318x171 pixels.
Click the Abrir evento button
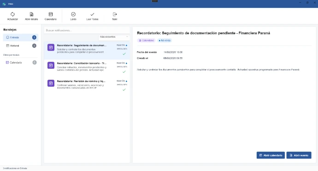299,155
